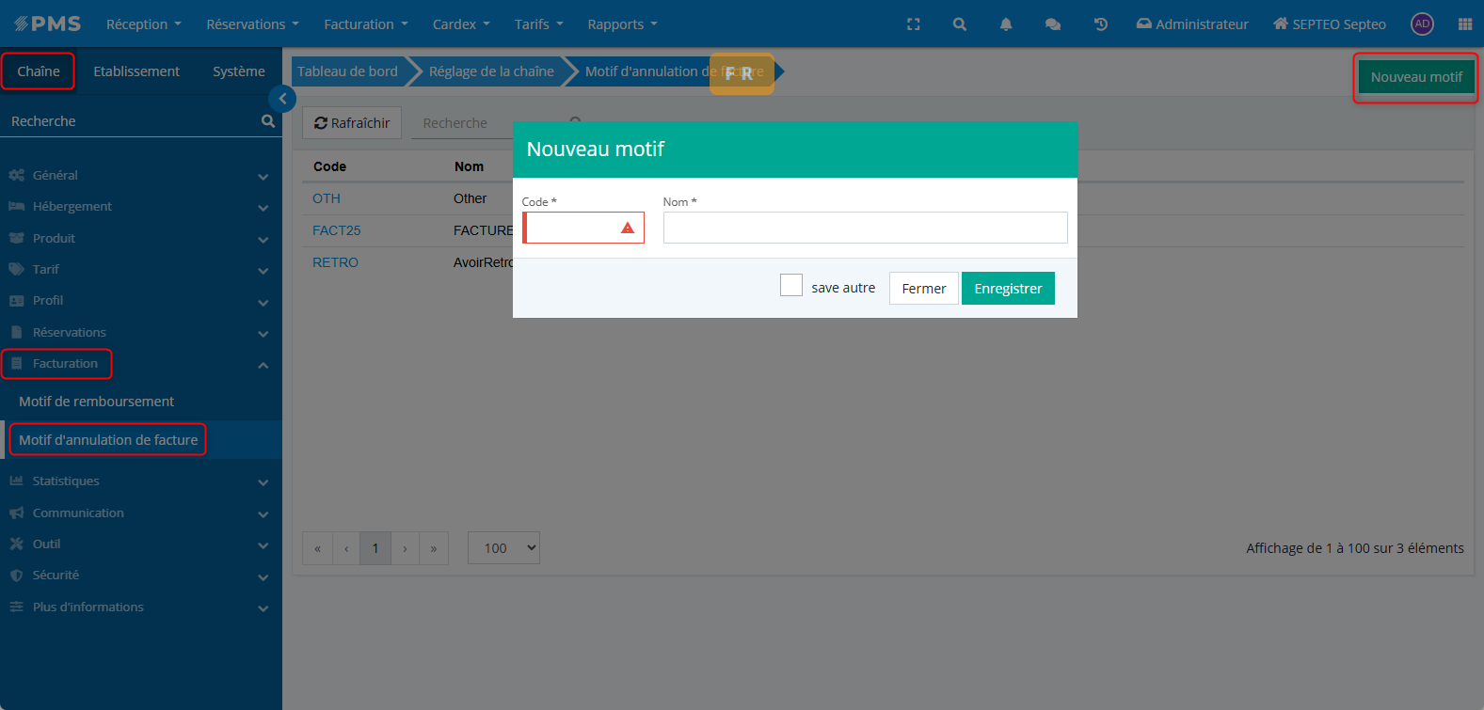The height and width of the screenshot is (710, 1484).
Task: Open the FACT25 code link
Action: coord(337,230)
